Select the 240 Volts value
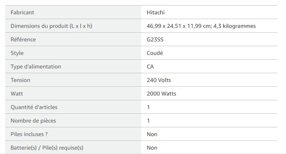The image size is (286, 154). [x=159, y=80]
